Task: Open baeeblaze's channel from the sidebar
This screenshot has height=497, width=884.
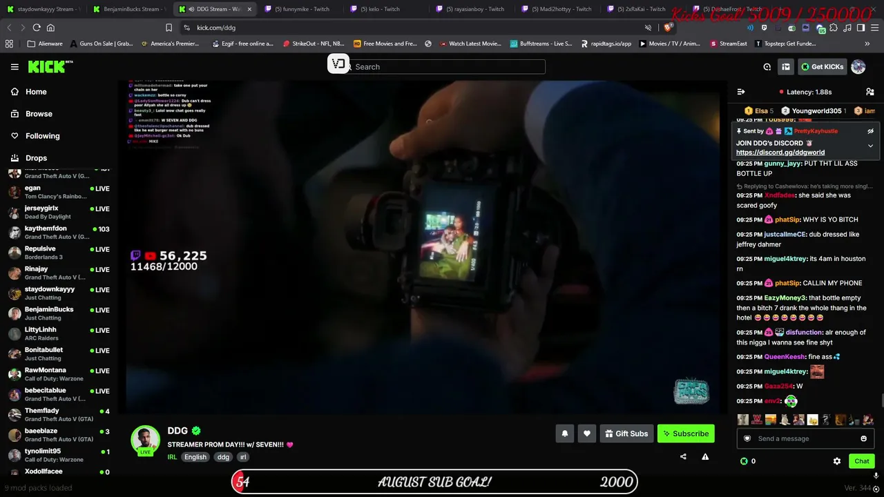Action: click(x=59, y=435)
